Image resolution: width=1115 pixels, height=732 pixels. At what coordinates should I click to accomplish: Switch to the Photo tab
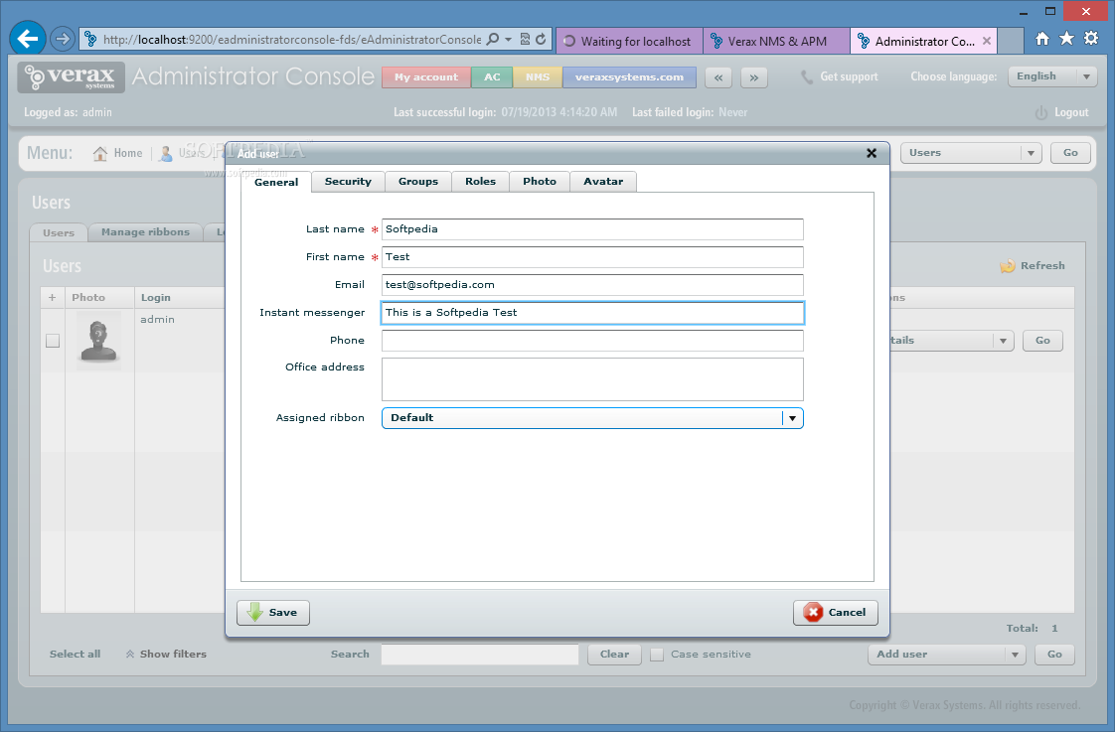tap(540, 182)
